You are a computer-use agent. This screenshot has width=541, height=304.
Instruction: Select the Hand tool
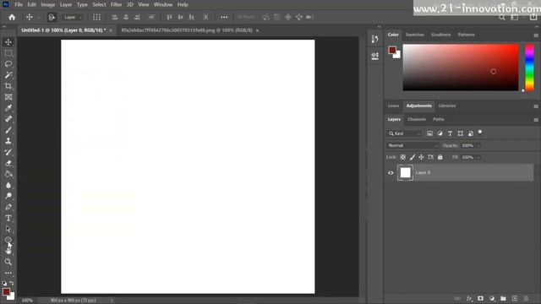pos(8,251)
